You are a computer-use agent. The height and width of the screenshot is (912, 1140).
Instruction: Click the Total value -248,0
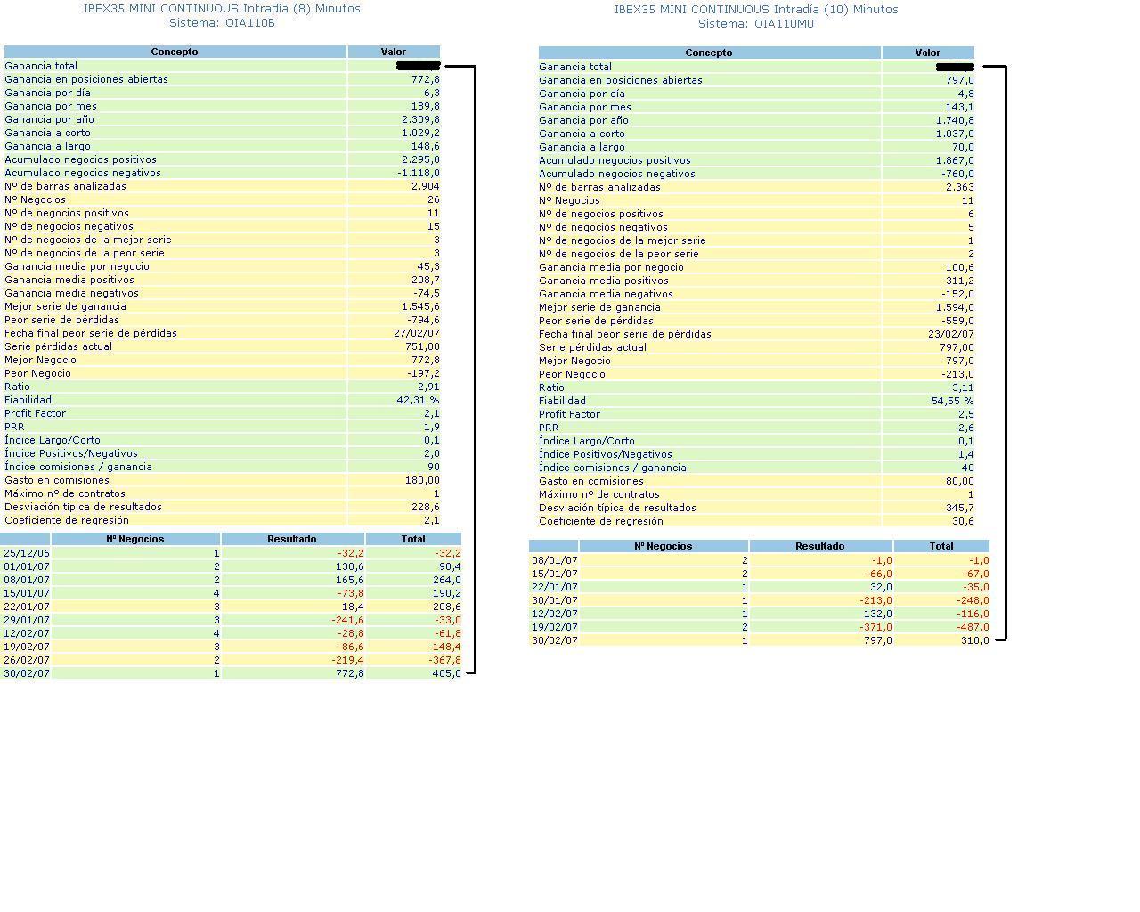pos(973,600)
